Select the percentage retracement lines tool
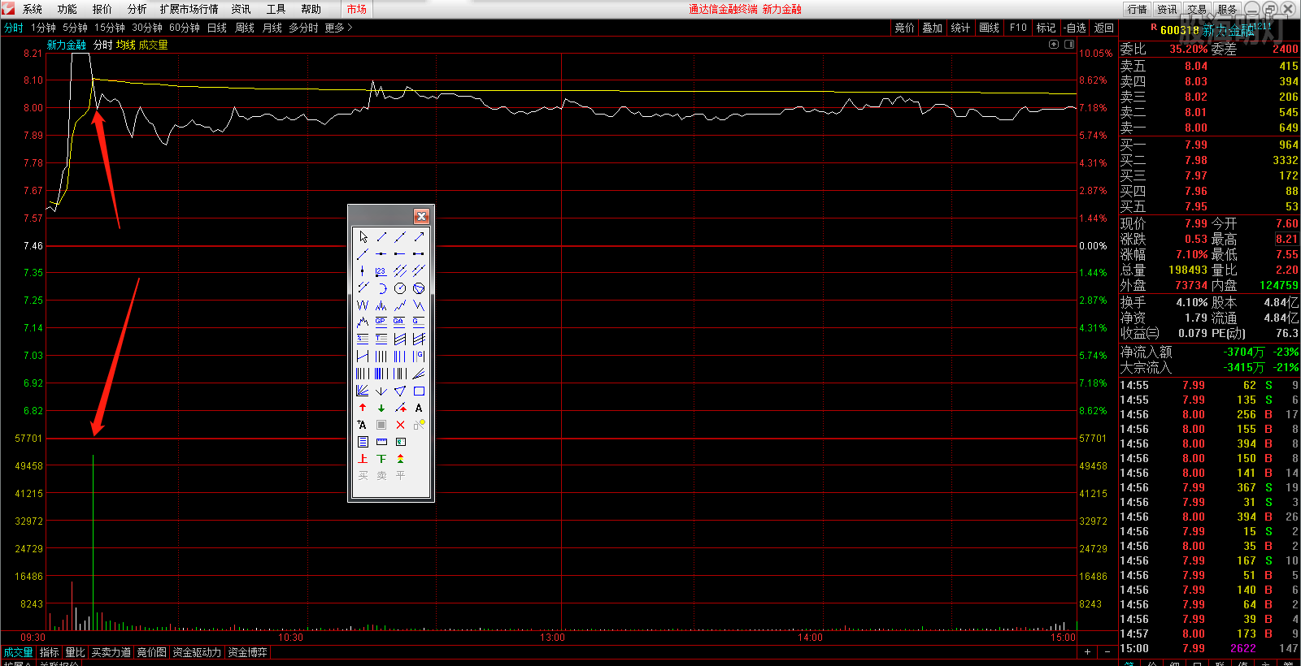This screenshot has height=666, width=1301. tap(363, 339)
